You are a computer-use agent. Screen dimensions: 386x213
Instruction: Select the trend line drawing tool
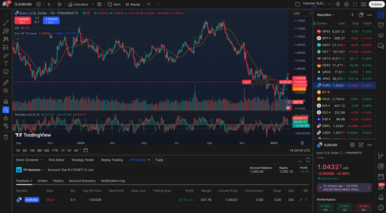6,23
